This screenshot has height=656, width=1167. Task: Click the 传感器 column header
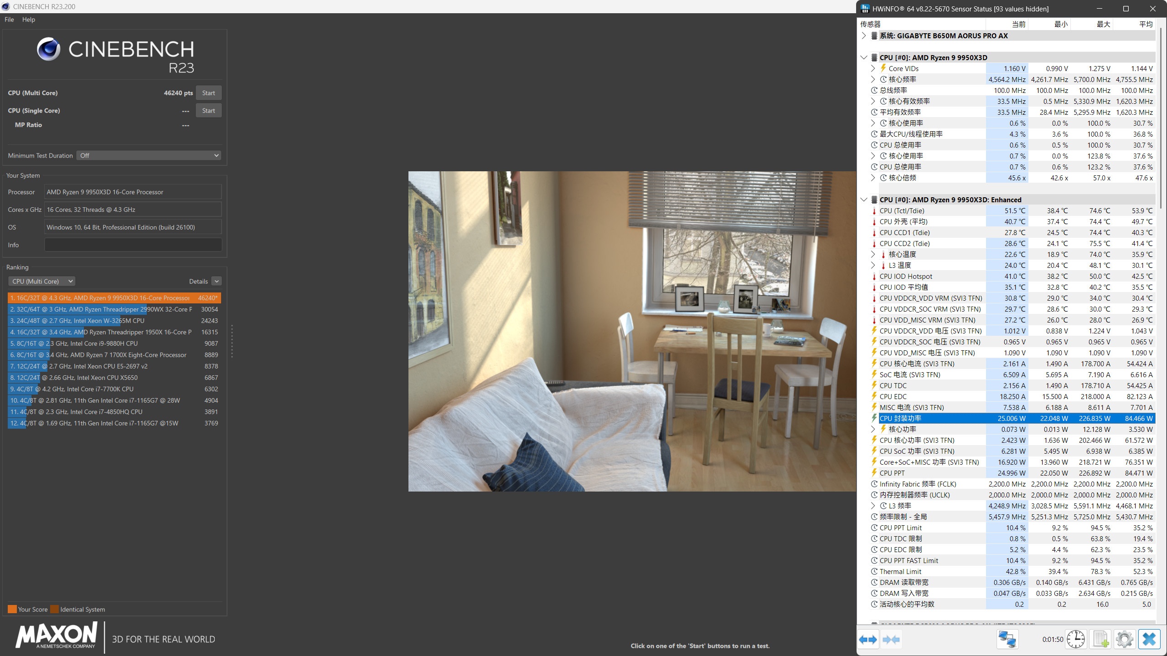[x=921, y=24]
